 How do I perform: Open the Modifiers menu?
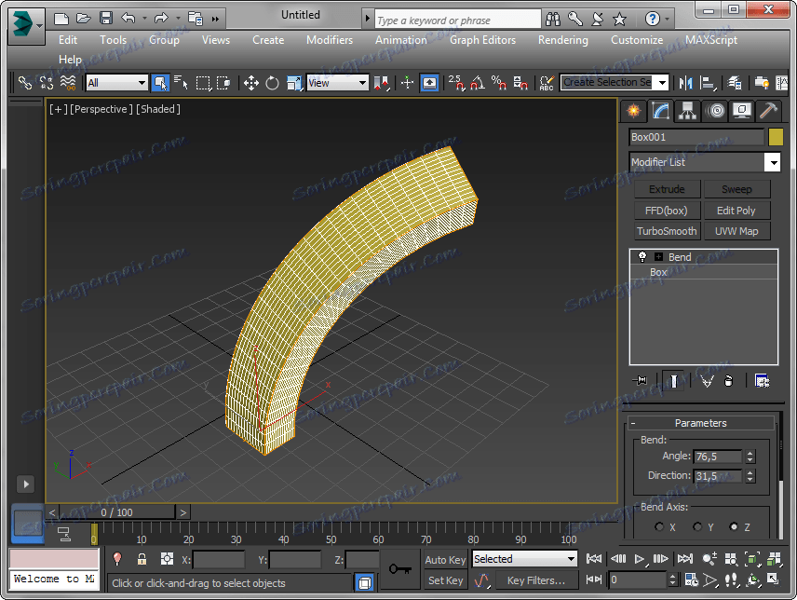[x=330, y=40]
